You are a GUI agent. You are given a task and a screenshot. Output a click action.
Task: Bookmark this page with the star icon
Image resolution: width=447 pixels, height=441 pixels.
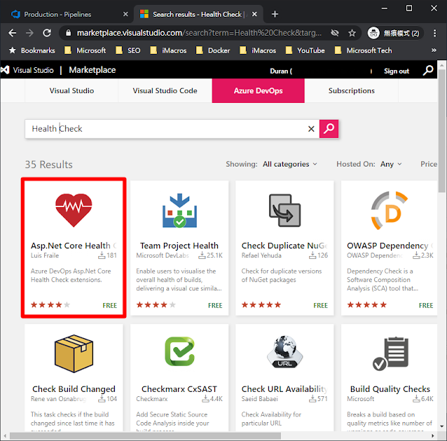point(352,33)
